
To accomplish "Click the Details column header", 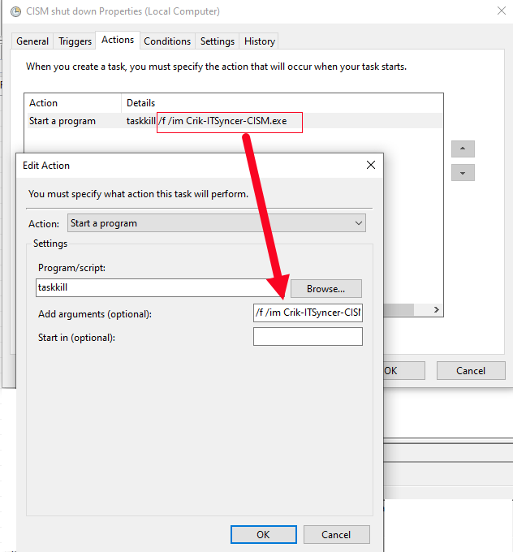I will (140, 103).
